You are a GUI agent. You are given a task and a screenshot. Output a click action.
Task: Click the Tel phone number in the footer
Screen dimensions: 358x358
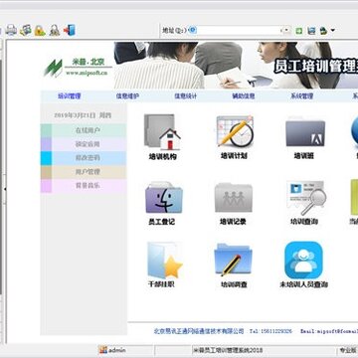(x=270, y=331)
